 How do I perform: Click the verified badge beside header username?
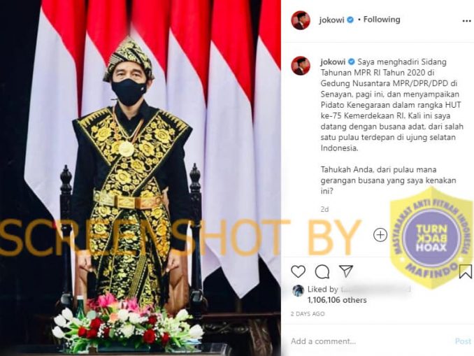pos(350,20)
